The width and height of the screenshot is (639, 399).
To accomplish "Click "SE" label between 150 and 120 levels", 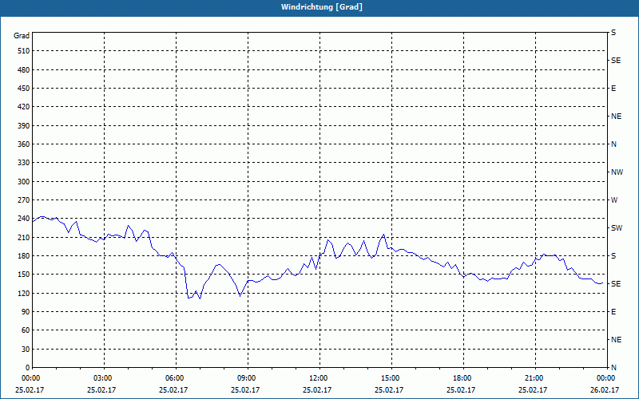I will click(616, 284).
